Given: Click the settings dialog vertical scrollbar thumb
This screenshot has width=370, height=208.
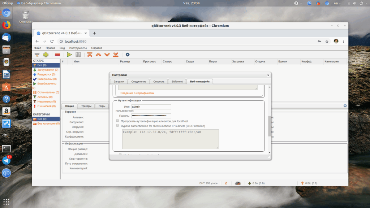Looking at the screenshot, I should [270, 126].
